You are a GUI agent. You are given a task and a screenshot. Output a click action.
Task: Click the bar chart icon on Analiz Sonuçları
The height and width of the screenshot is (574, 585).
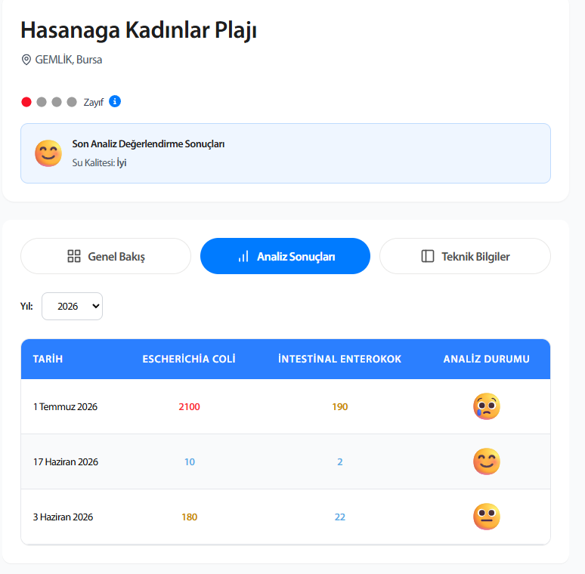[x=243, y=257]
